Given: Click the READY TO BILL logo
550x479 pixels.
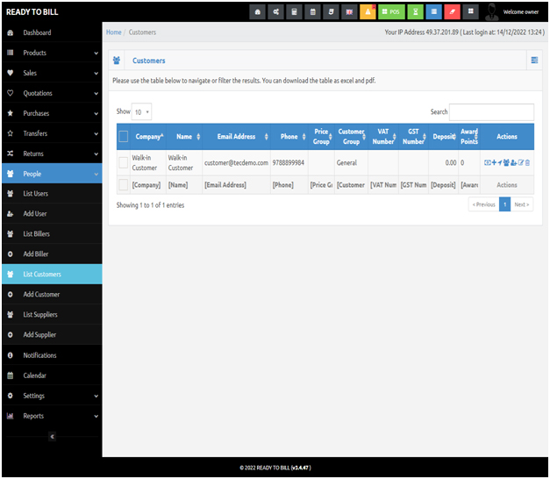Looking at the screenshot, I should click(32, 12).
